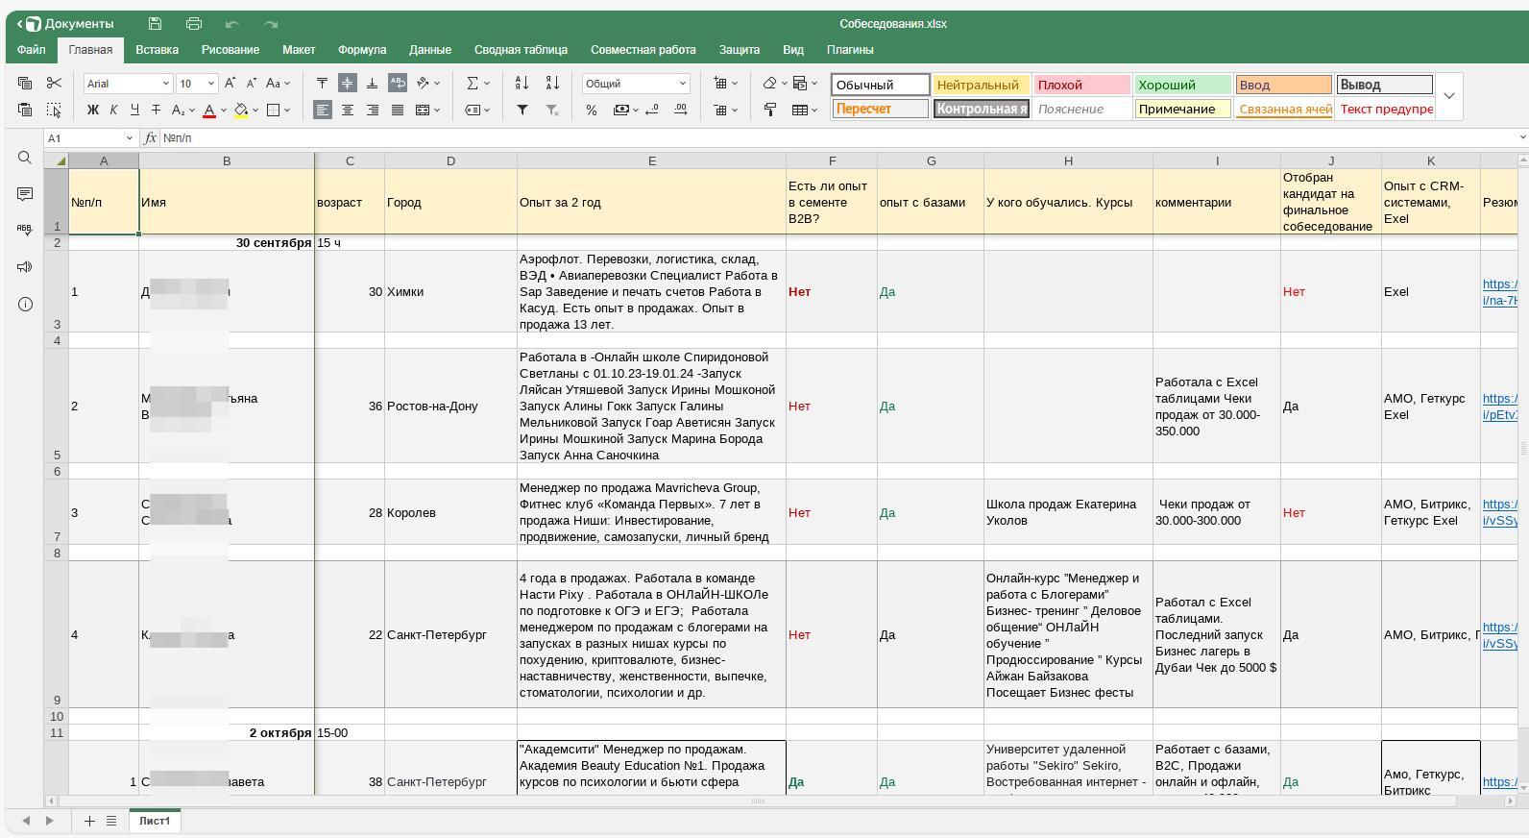The image size is (1529, 838).
Task: Add a new sheet with the plus icon
Action: (x=89, y=821)
